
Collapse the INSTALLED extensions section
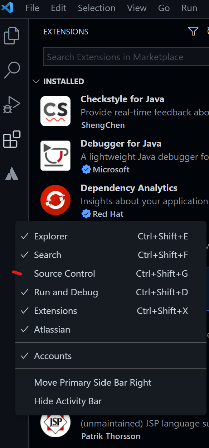pos(36,81)
